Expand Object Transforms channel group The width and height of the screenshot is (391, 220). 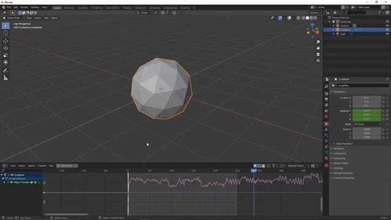pos(4,182)
